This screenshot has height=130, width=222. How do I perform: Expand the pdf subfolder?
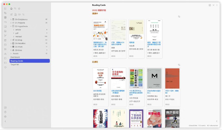pyautogui.click(x=14, y=33)
